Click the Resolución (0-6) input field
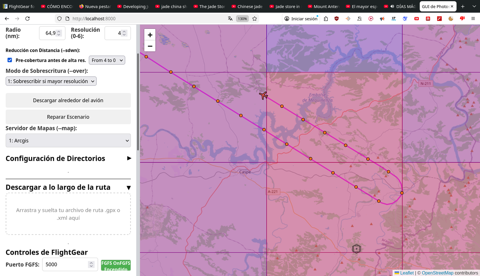The image size is (480, 276). coord(117,33)
